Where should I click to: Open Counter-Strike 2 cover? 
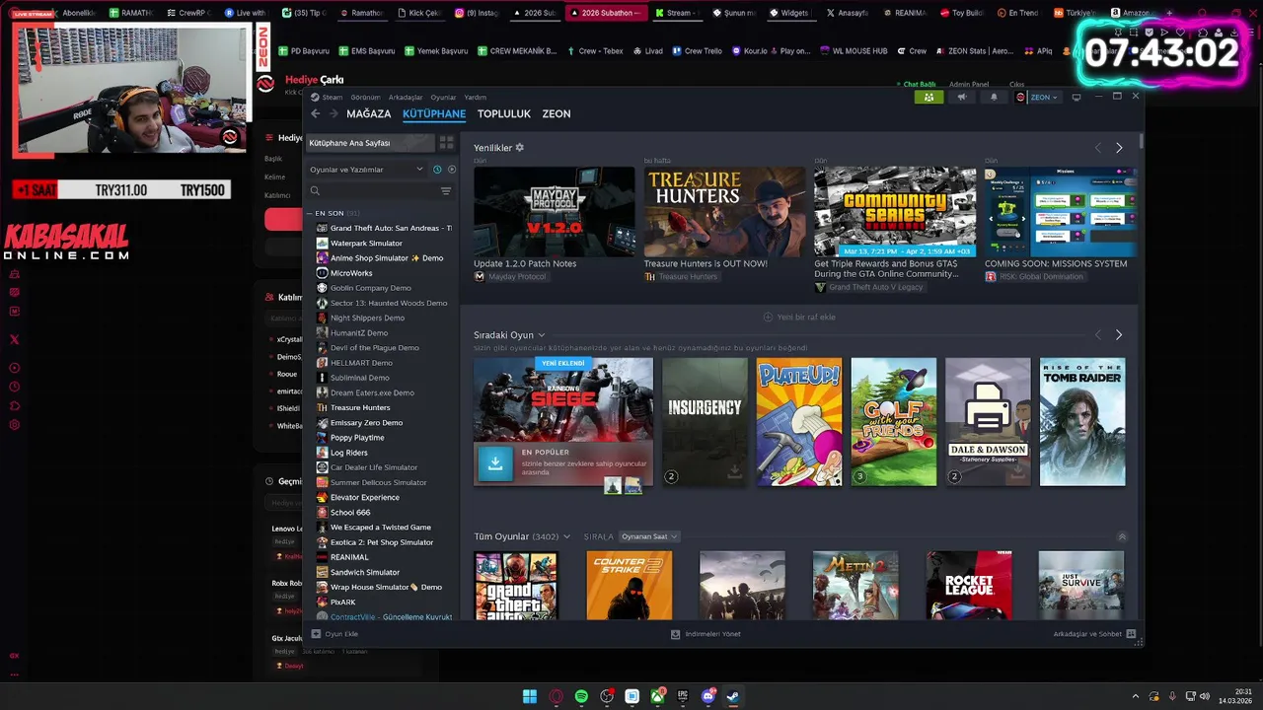pos(630,586)
